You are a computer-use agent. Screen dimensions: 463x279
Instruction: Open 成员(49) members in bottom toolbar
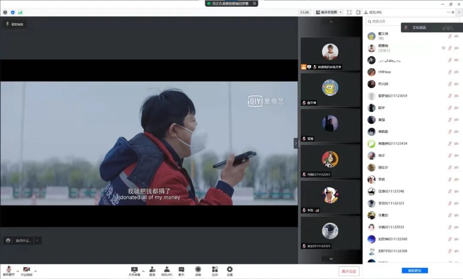(x=167, y=271)
